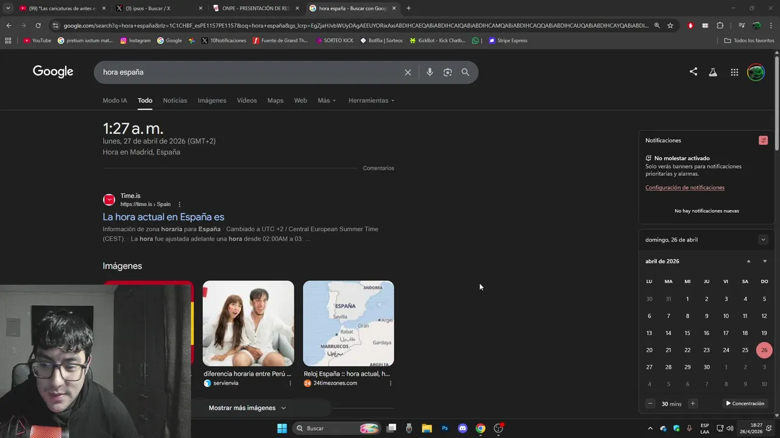Open the Google apps grid
This screenshot has width=780, height=438.
tap(734, 72)
